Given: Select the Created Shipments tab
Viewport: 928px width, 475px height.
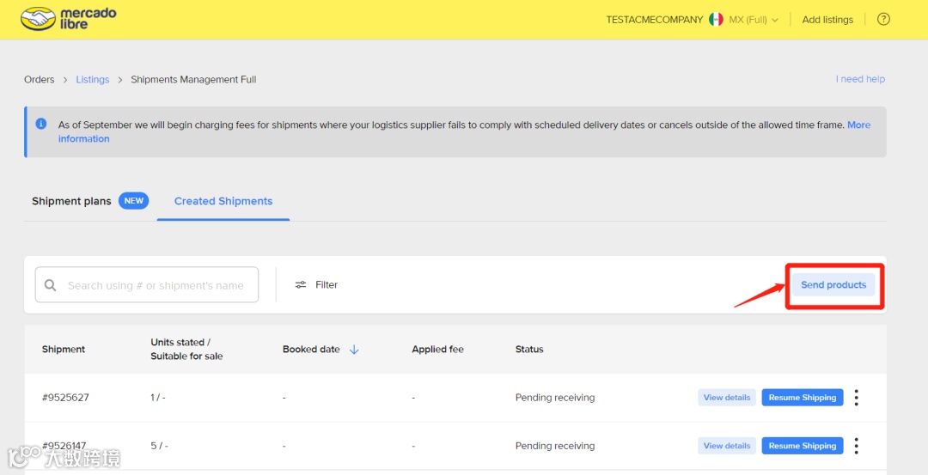Looking at the screenshot, I should pyautogui.click(x=223, y=201).
